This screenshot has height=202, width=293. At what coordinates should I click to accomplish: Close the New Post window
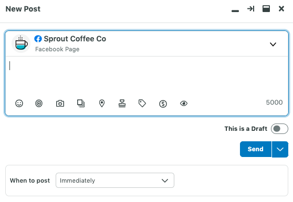[281, 8]
